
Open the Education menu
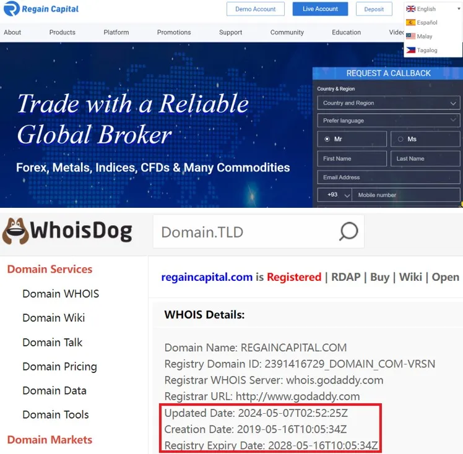(x=347, y=32)
